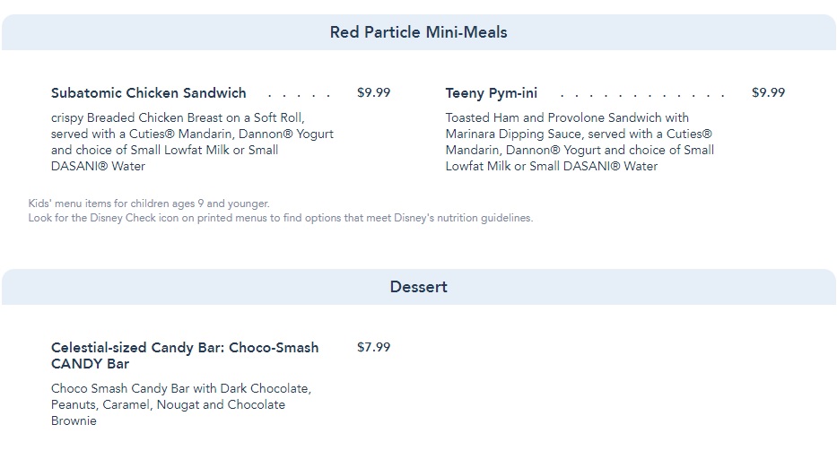837x468 pixels.
Task: Click the $7.99 candy bar price
Action: (x=373, y=347)
